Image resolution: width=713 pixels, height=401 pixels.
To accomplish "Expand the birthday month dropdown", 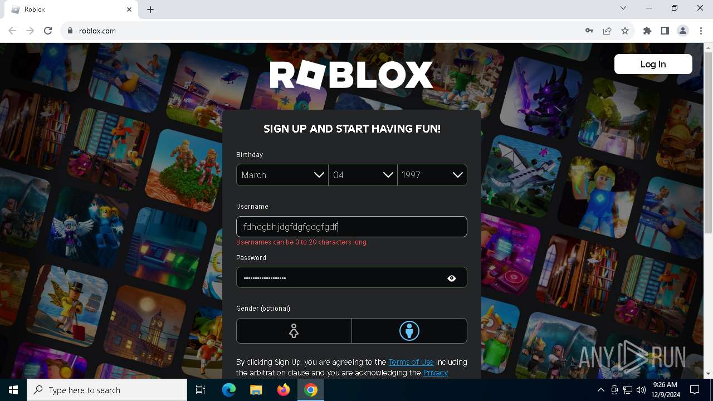I will (x=282, y=175).
